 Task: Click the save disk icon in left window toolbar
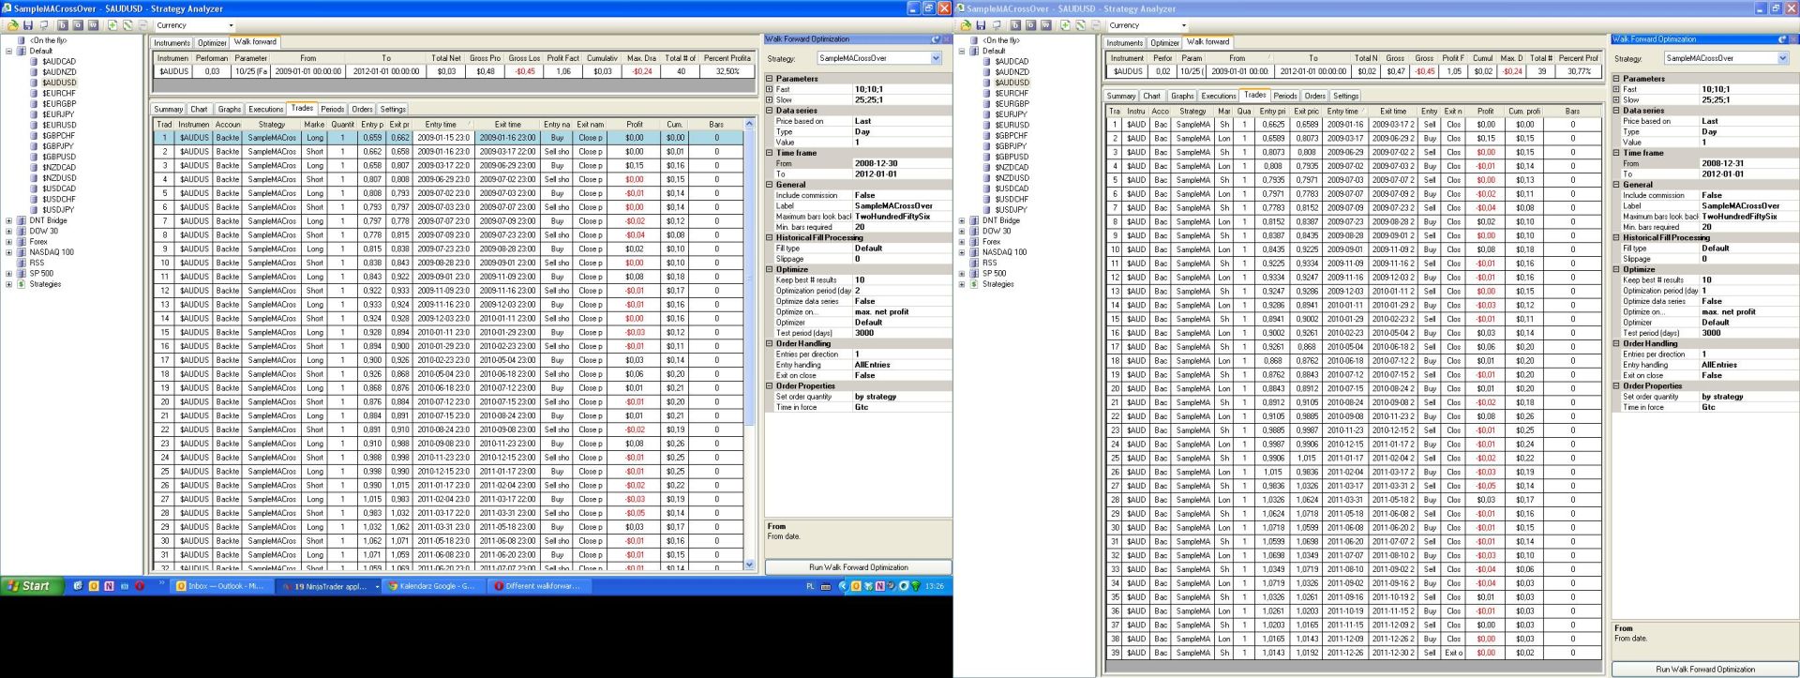coord(28,25)
